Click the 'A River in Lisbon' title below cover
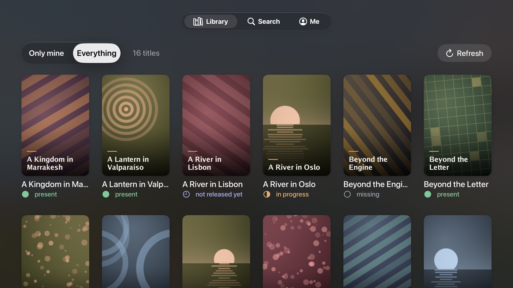This screenshot has width=513, height=288. pyautogui.click(x=213, y=184)
